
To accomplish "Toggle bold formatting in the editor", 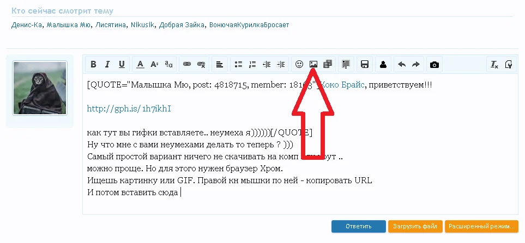I will tap(93, 65).
